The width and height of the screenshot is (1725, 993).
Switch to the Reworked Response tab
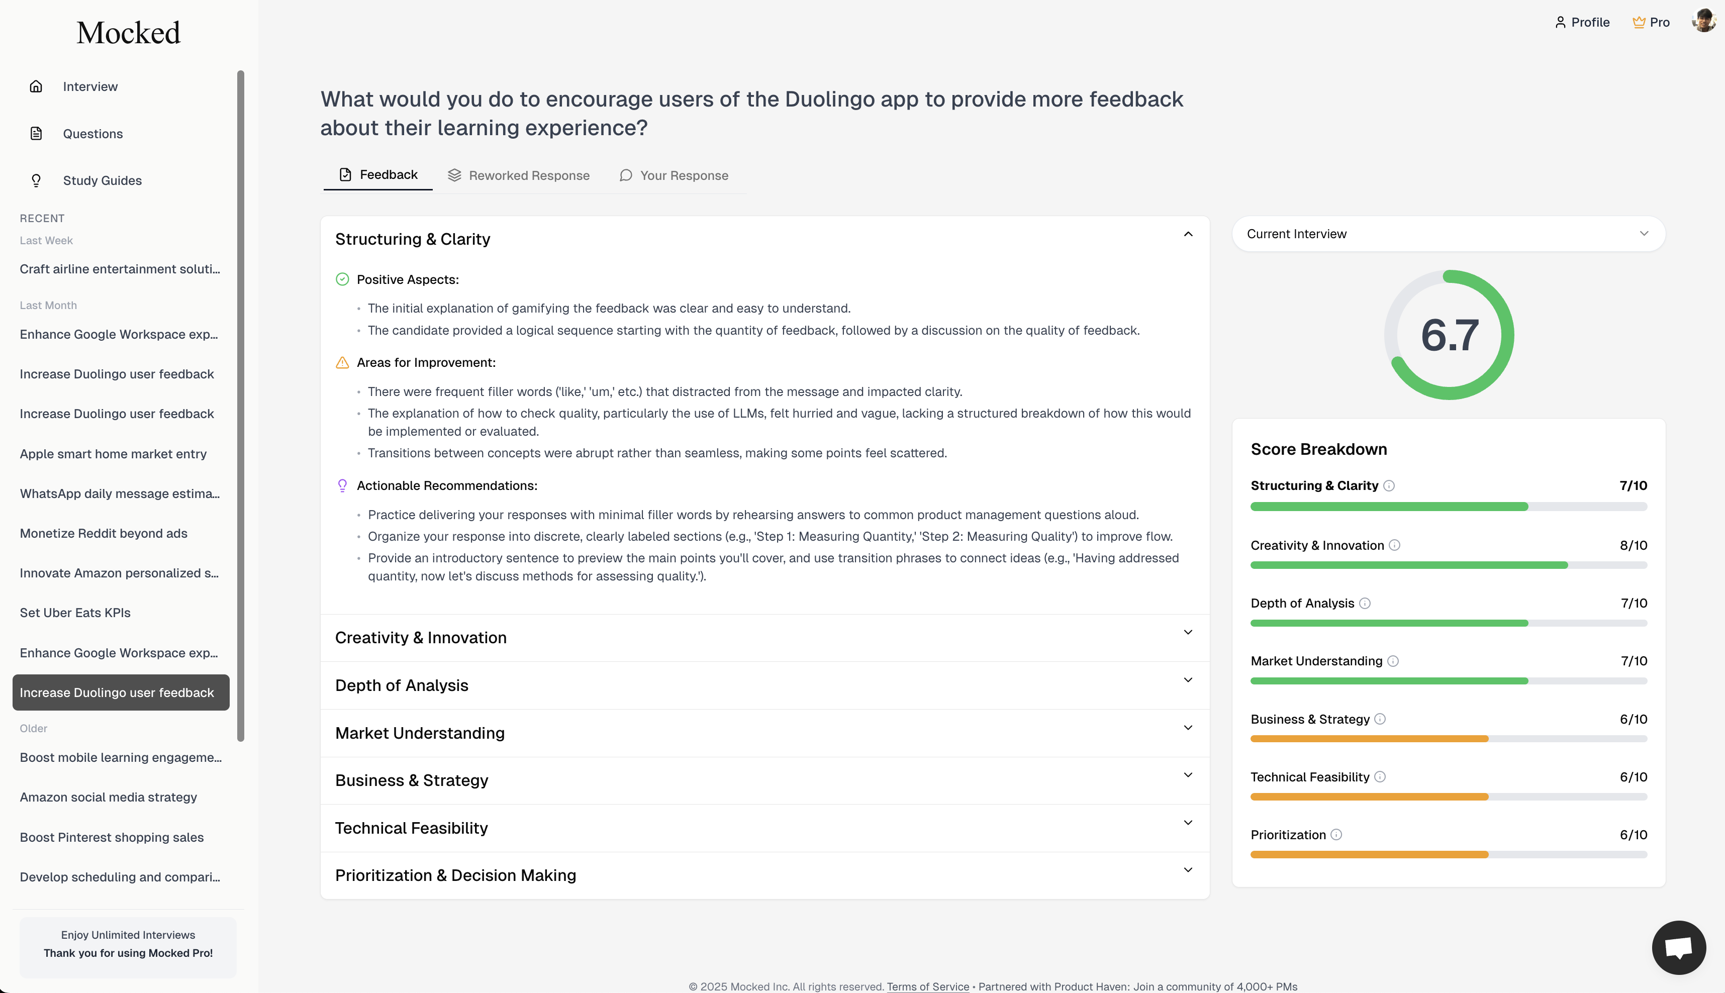518,175
